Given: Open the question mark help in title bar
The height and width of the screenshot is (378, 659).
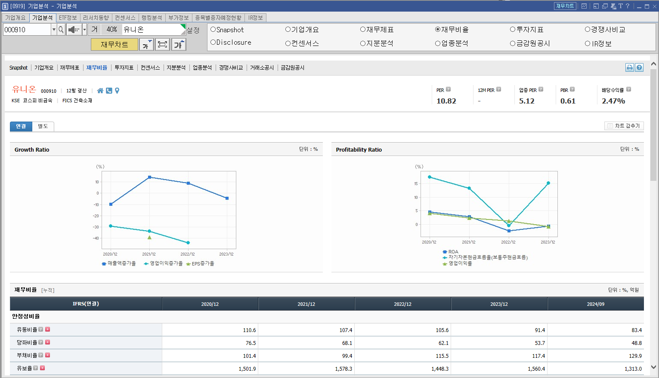Looking at the screenshot, I should pos(628,6).
